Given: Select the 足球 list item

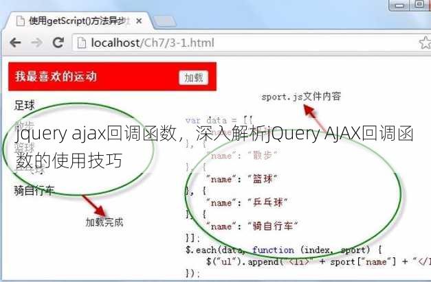Looking at the screenshot, I should click(25, 105).
